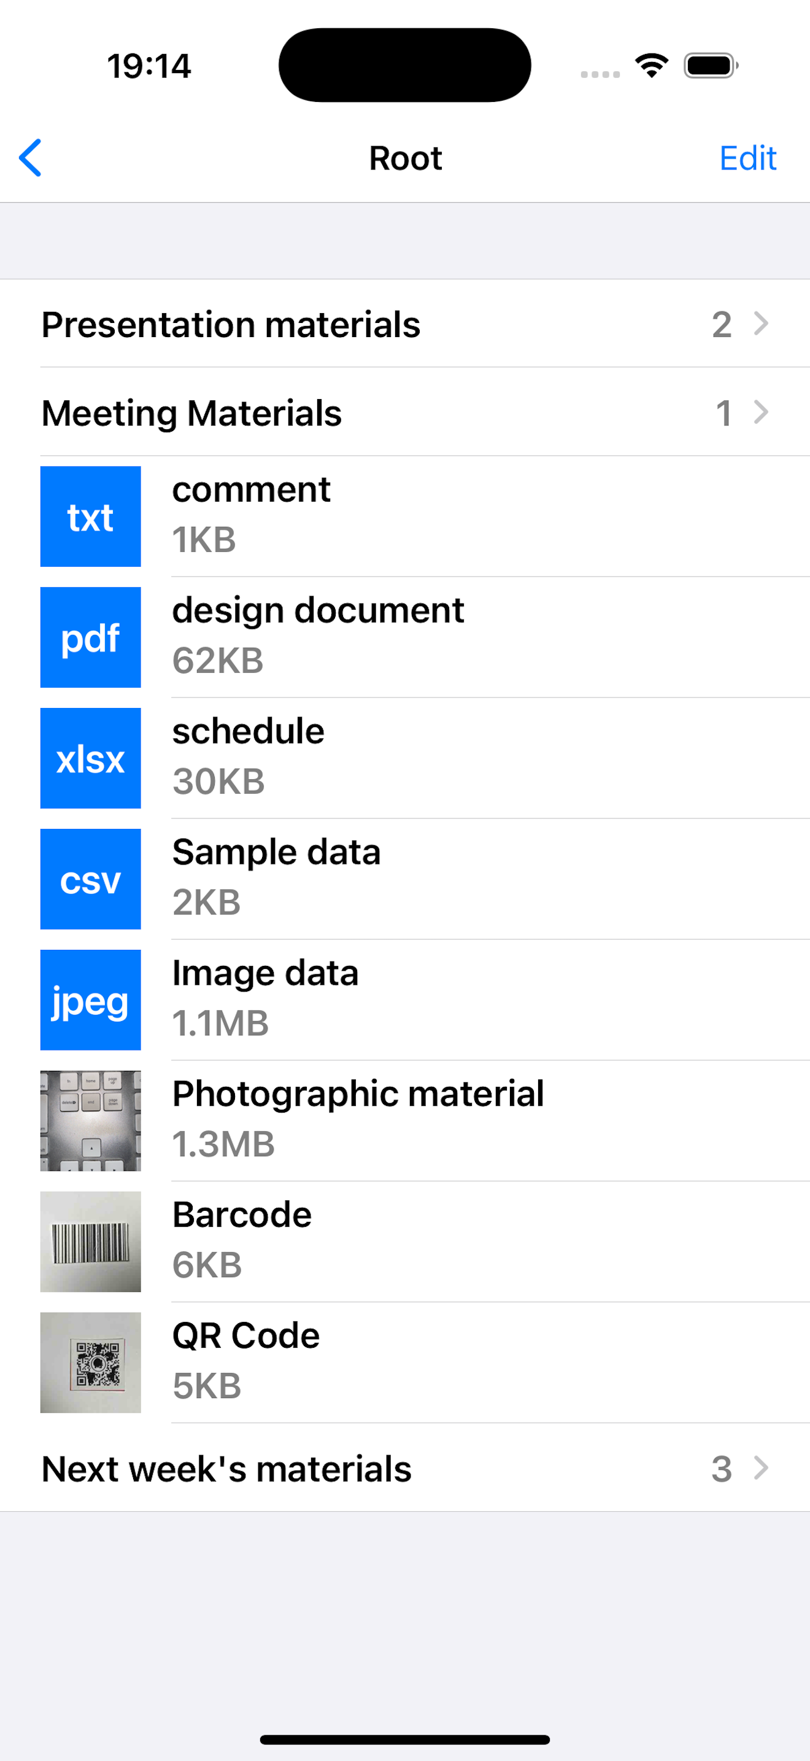Tap the xlsx file type icon
The image size is (810, 1761).
coord(90,758)
